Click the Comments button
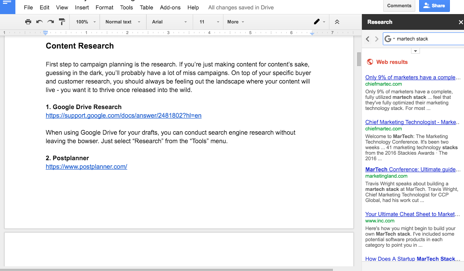The width and height of the screenshot is (464, 271). (x=399, y=6)
